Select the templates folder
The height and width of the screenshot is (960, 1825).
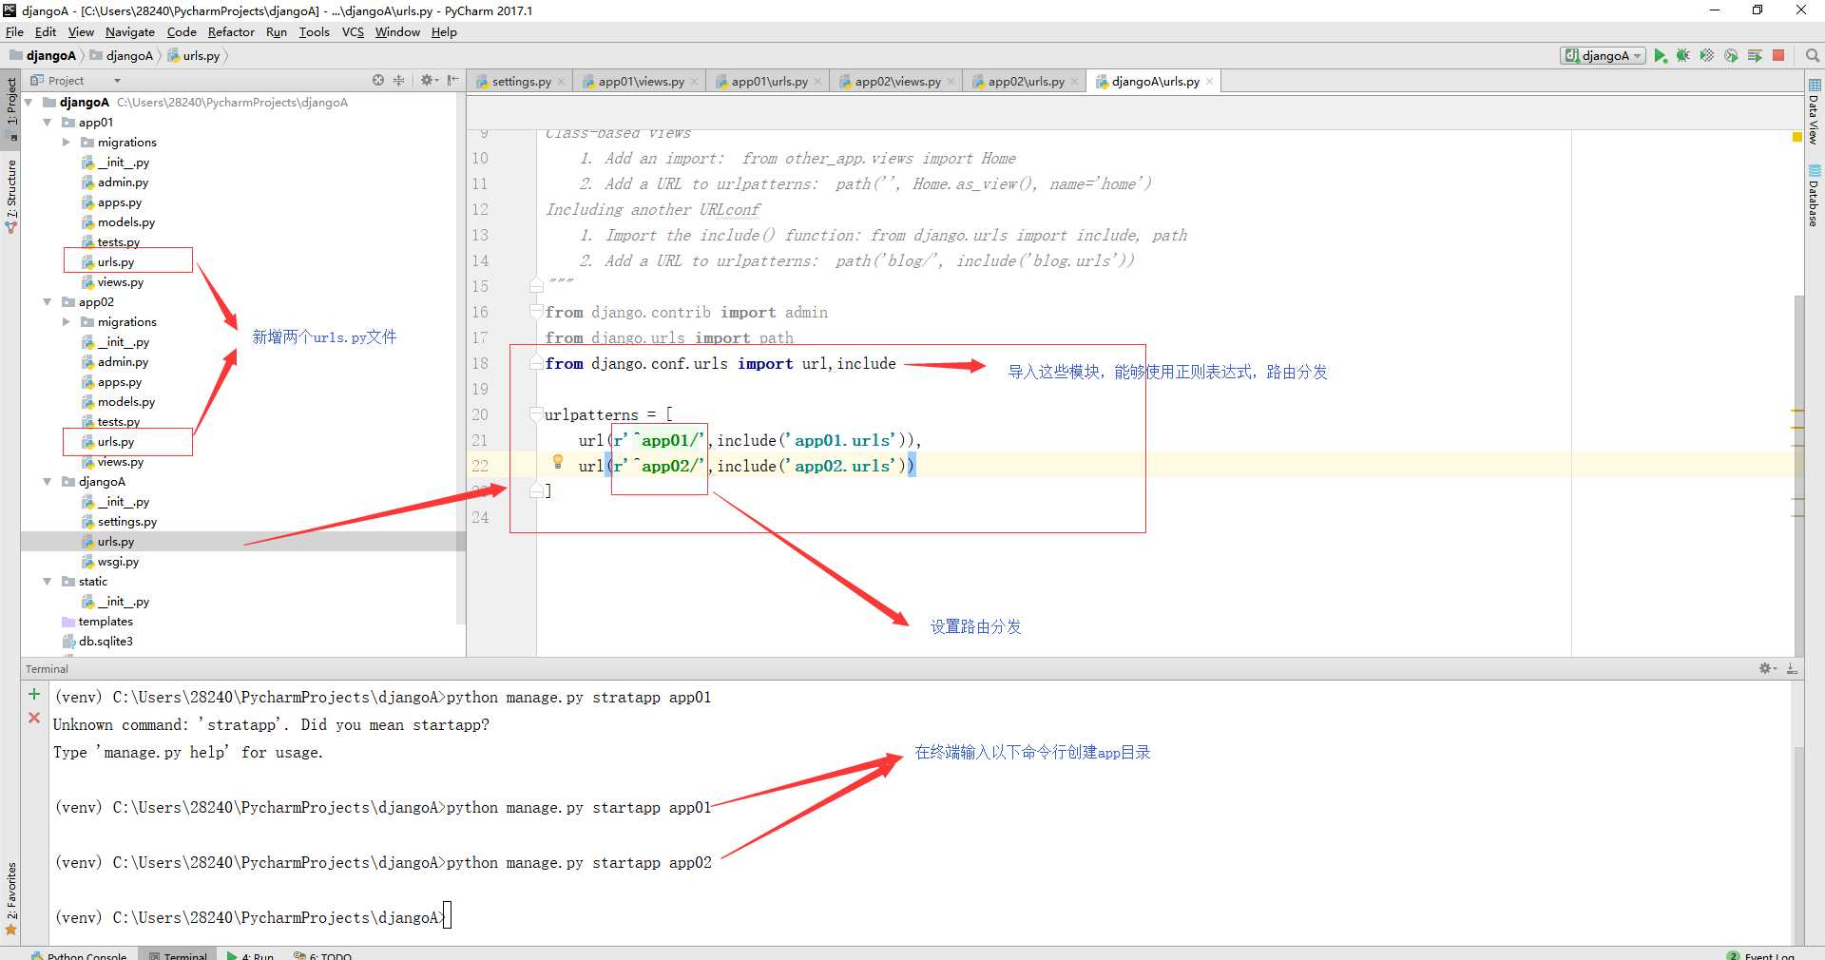[x=98, y=622]
